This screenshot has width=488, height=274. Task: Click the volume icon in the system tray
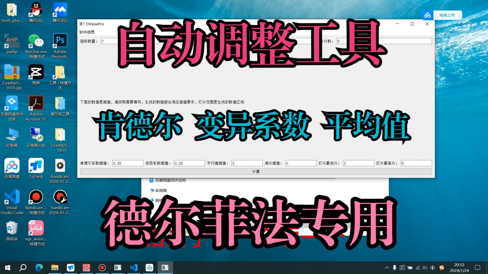pos(425,268)
